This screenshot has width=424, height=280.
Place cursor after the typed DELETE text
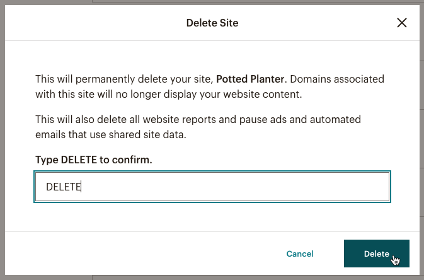[82, 187]
